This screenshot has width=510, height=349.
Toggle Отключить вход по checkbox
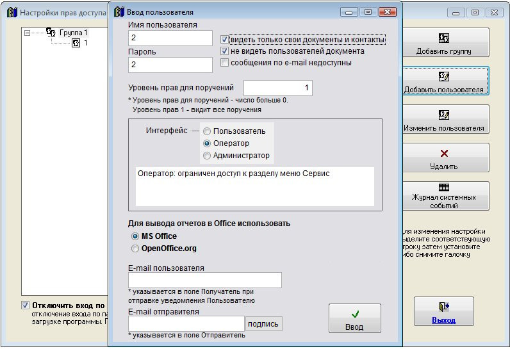25,305
